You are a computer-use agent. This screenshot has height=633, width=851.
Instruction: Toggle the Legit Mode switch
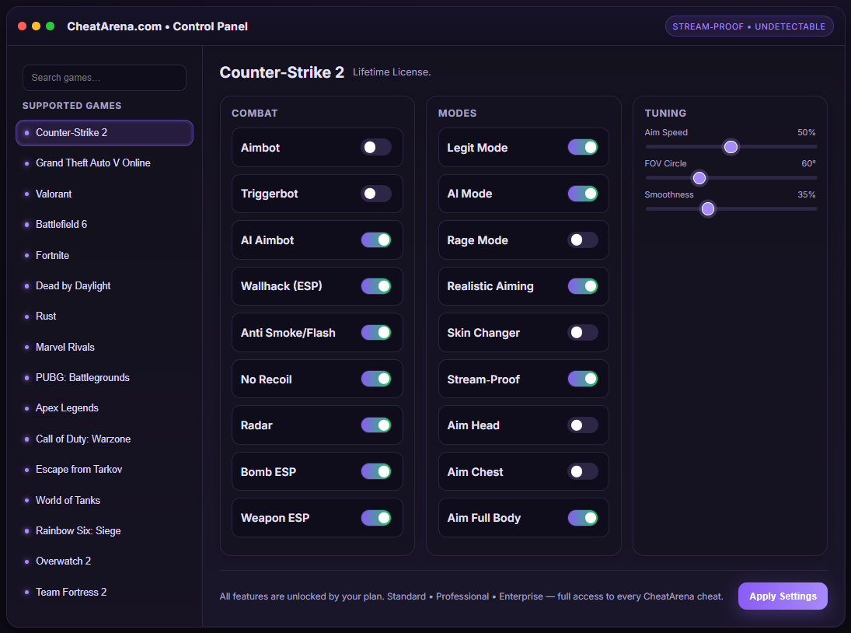coord(583,147)
